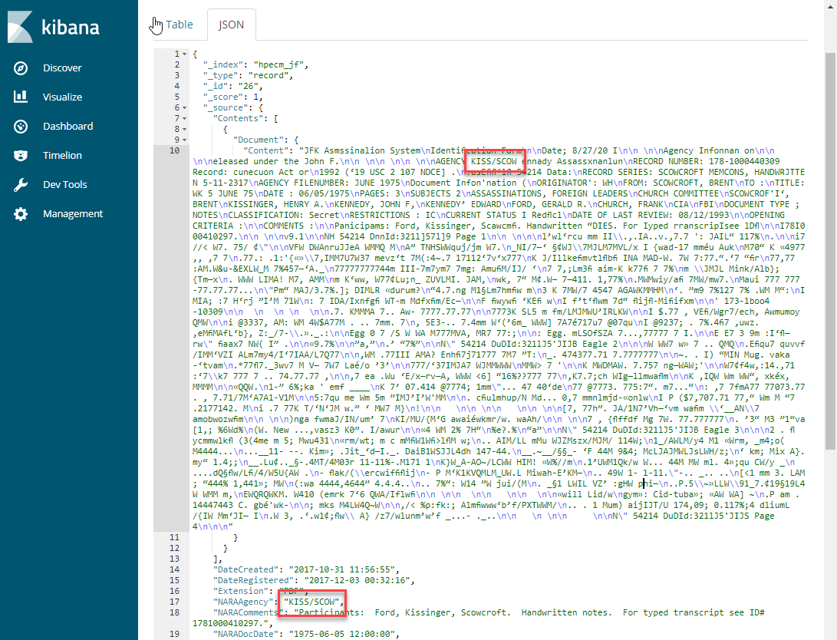Click the "_index": "hpecm_jf" line
The height and width of the screenshot is (640, 837).
tap(255, 64)
